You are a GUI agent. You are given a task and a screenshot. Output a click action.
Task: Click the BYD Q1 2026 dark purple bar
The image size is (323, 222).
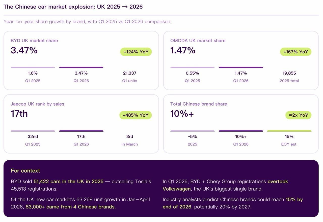[81, 67]
